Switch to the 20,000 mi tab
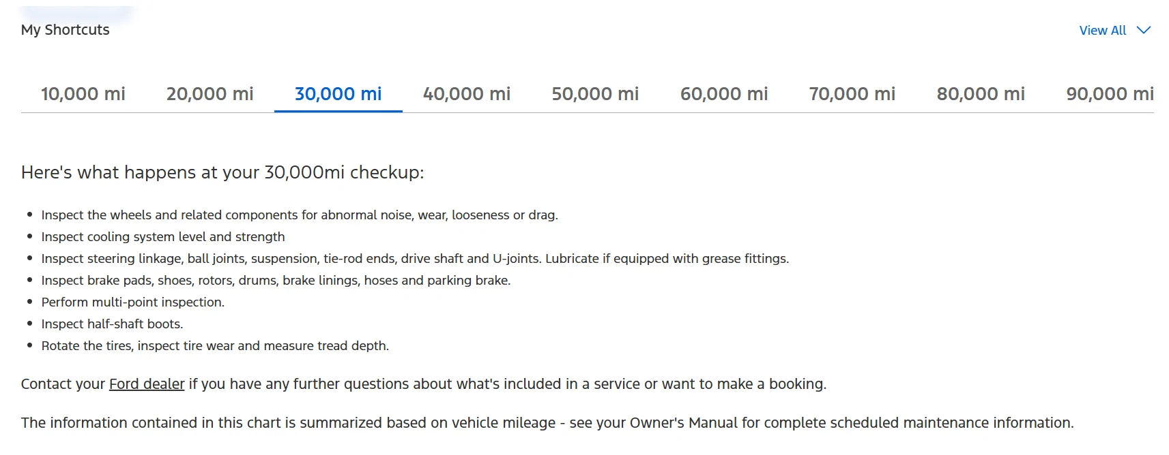Screen dimensions: 1169x455 (210, 94)
